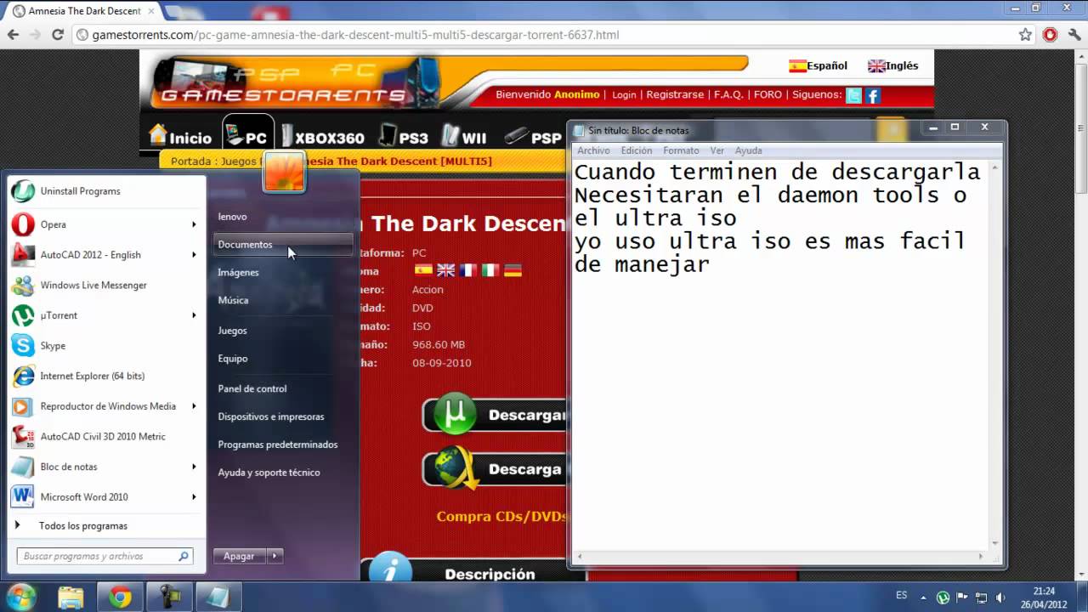Screen dimensions: 1088x612
Task: Open AutoCAD 2012 - English
Action: coord(107,255)
